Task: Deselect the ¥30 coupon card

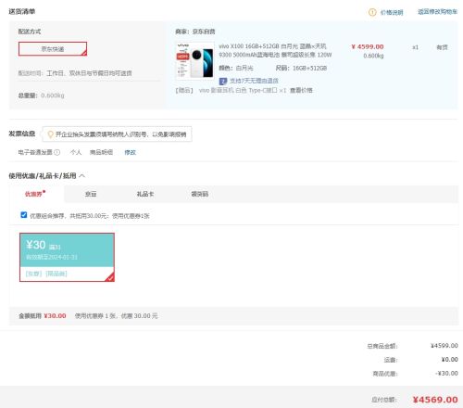Action: click(67, 257)
